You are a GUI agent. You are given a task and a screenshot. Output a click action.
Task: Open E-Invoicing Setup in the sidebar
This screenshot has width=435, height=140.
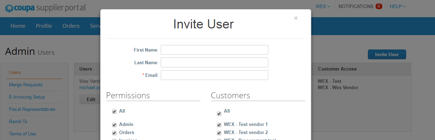[27, 97]
